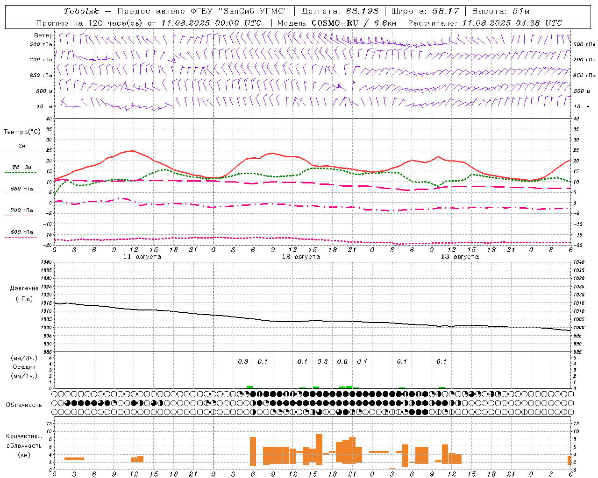The image size is (598, 478).
Task: Click the '0.2' precipitation amount value
Action: tap(322, 362)
